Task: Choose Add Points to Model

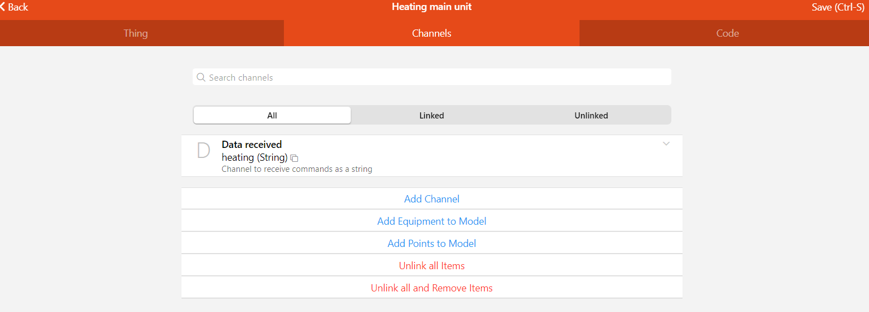Action: pos(432,243)
